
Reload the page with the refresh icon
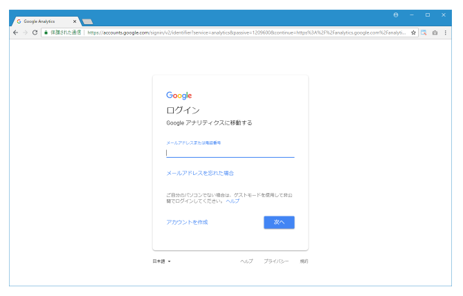pos(35,33)
